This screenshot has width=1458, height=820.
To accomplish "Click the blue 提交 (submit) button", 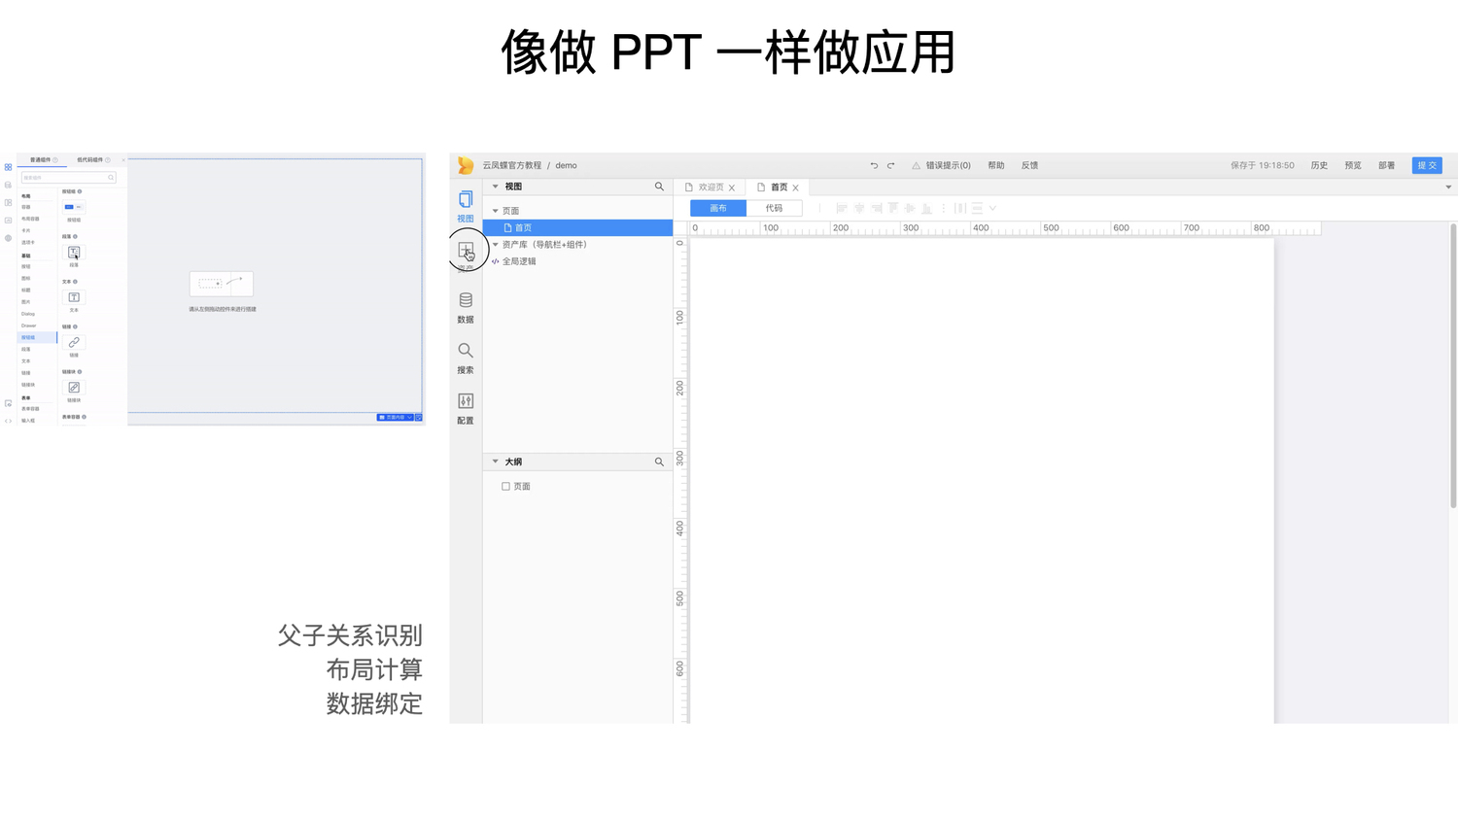I will tap(1427, 165).
